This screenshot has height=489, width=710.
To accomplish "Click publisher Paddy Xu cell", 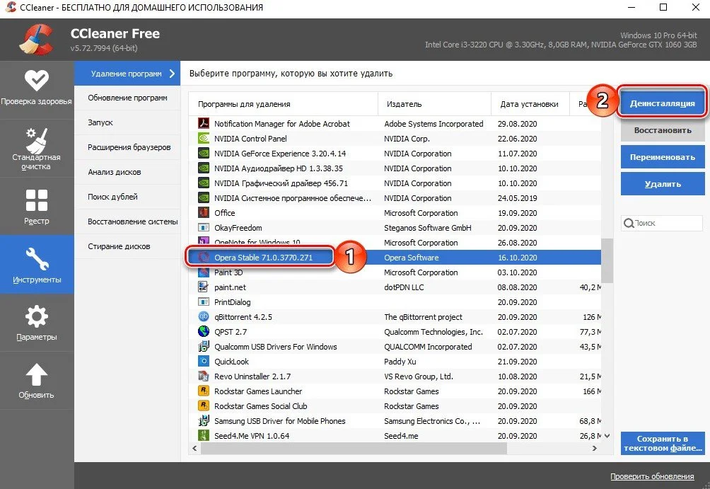I will (400, 362).
